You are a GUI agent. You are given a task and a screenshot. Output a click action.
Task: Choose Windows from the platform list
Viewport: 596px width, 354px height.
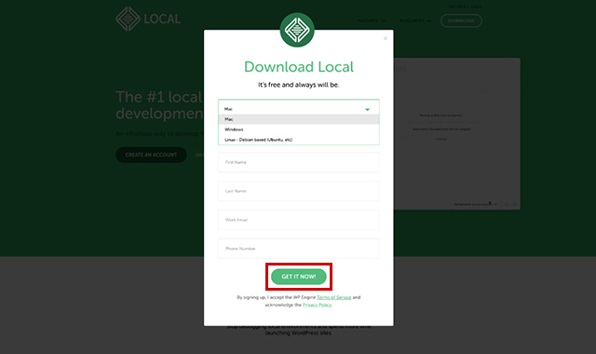coord(298,129)
